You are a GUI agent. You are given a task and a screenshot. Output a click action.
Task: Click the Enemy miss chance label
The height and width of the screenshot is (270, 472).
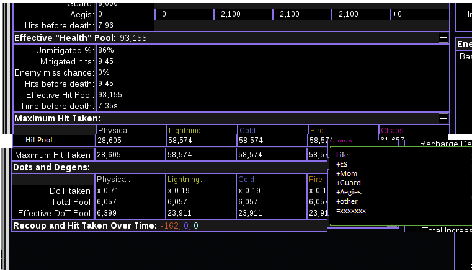click(54, 72)
